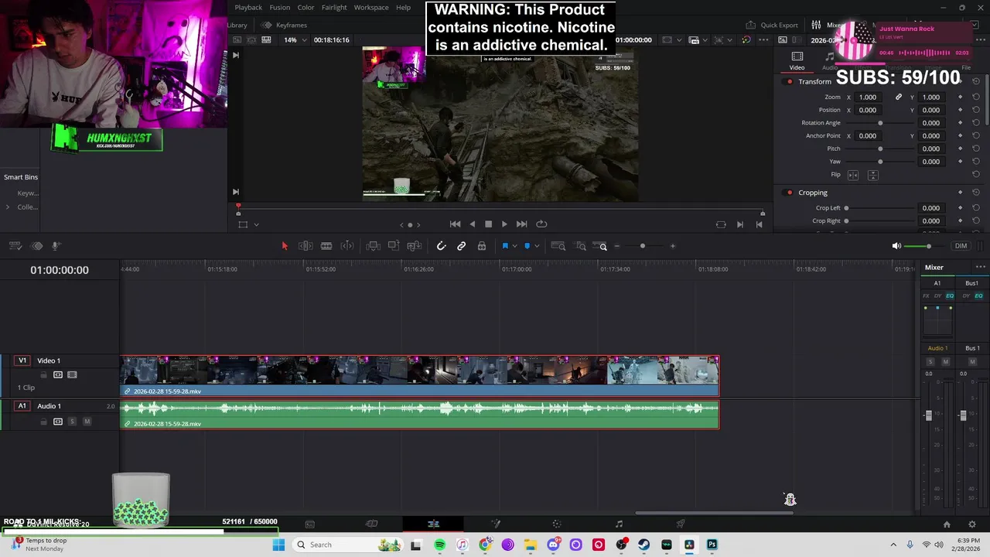The width and height of the screenshot is (990, 557).
Task: Reset the Rotation Angle parameter
Action: point(976,123)
